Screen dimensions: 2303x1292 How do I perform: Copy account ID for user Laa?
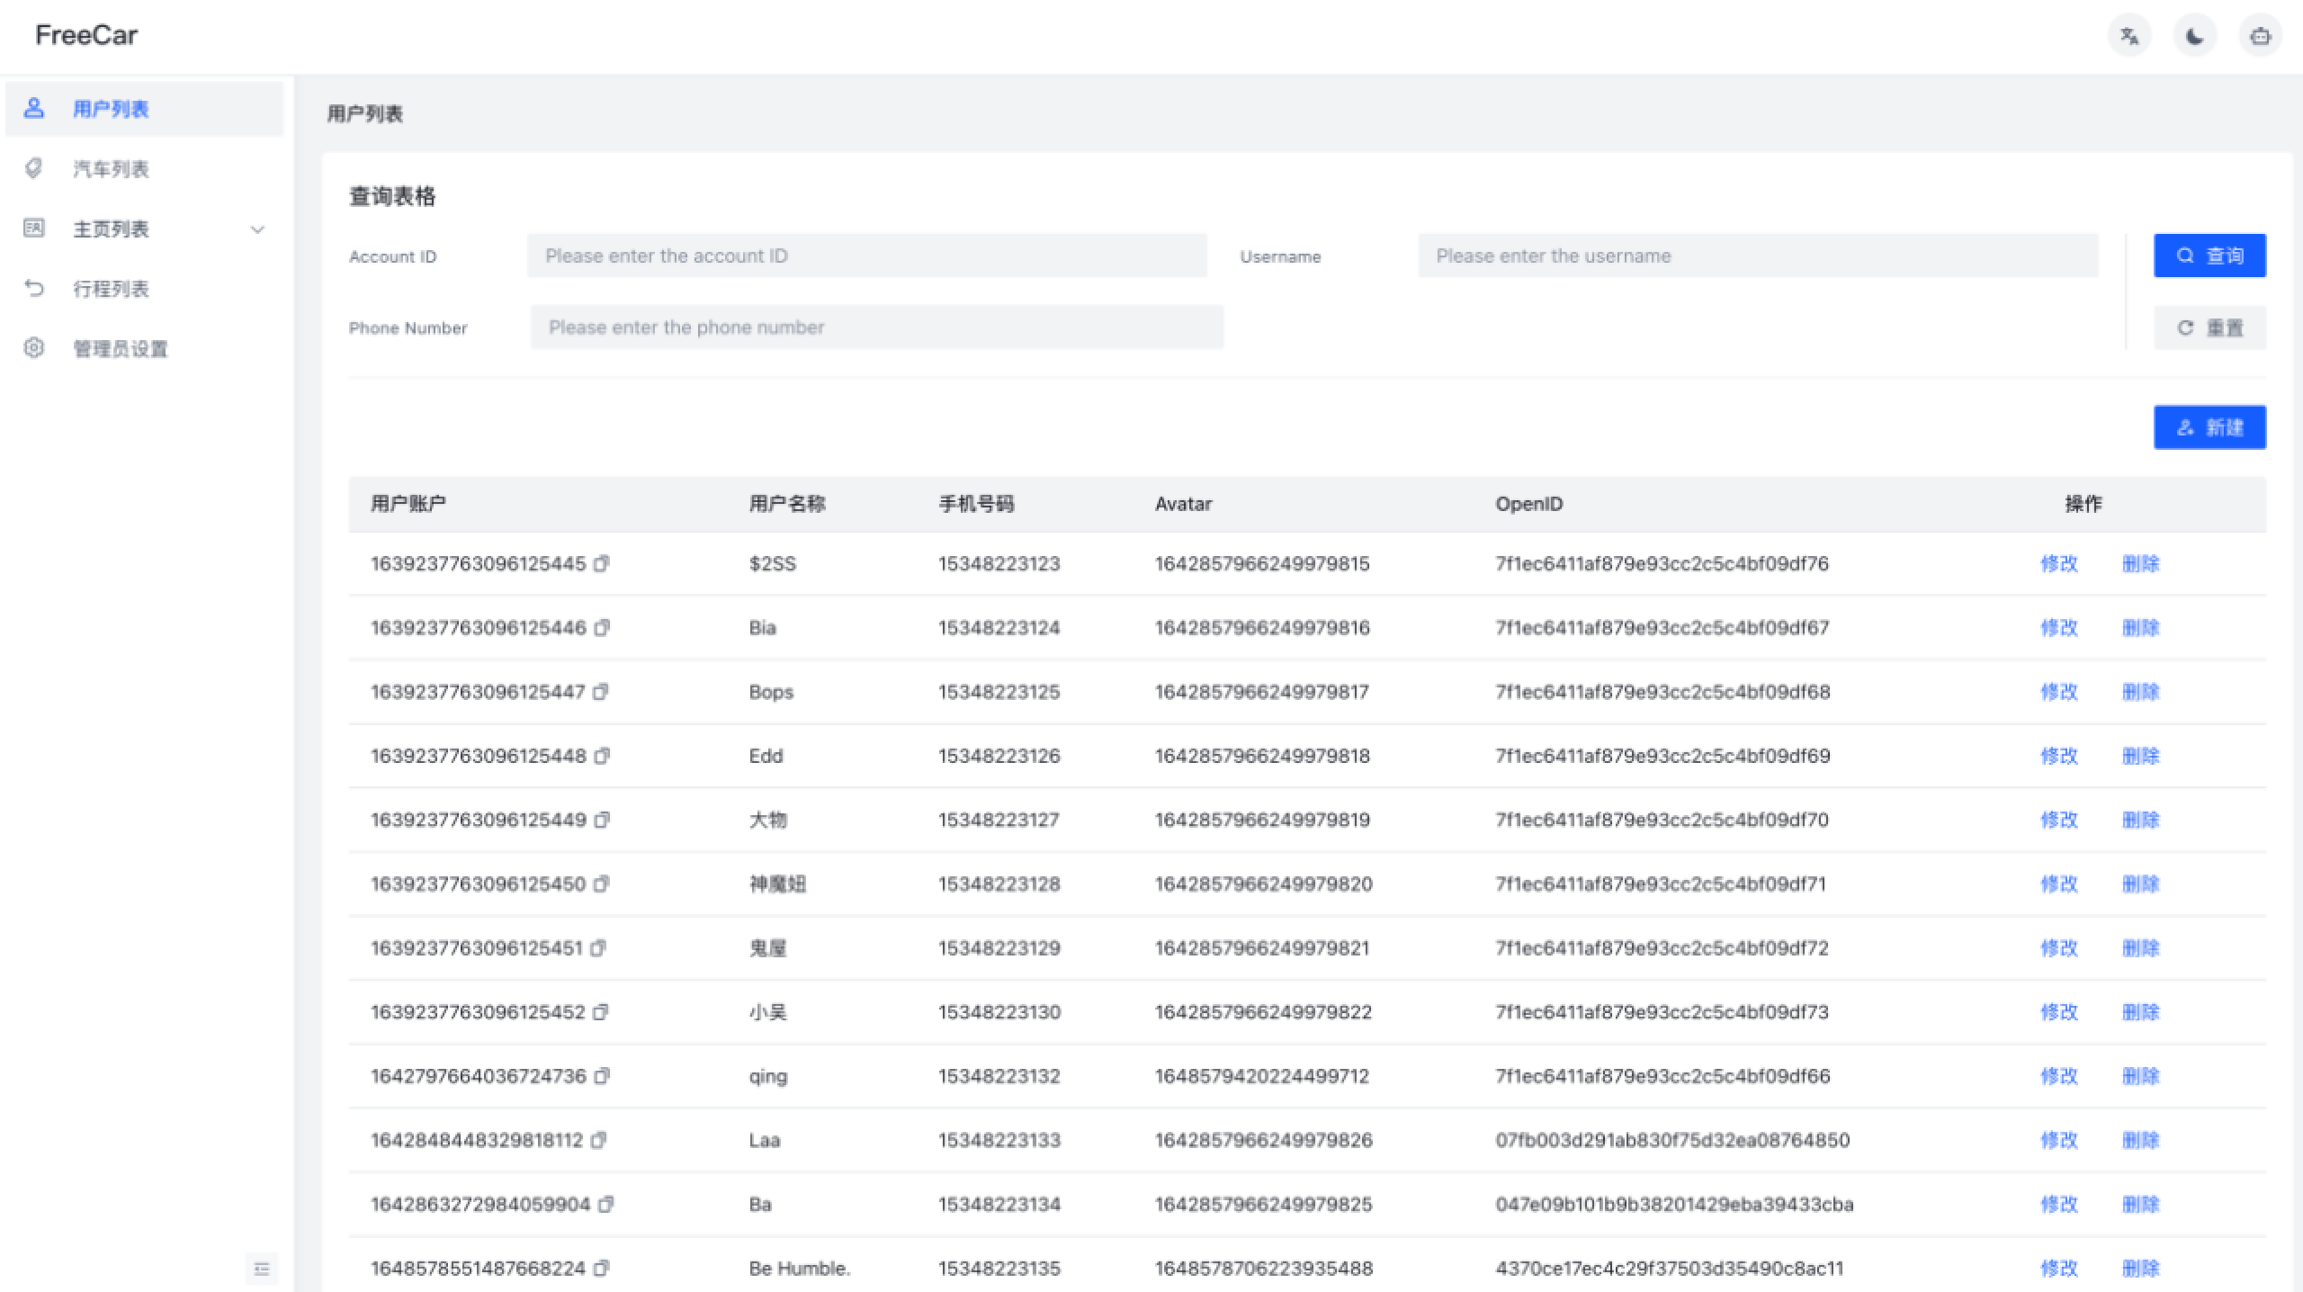(x=599, y=1140)
